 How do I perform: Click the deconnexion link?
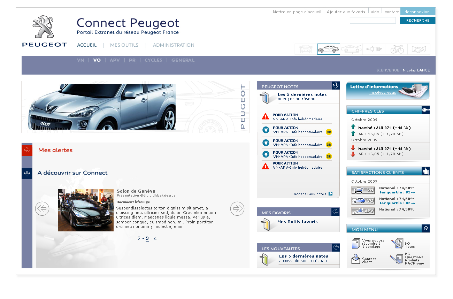click(417, 11)
